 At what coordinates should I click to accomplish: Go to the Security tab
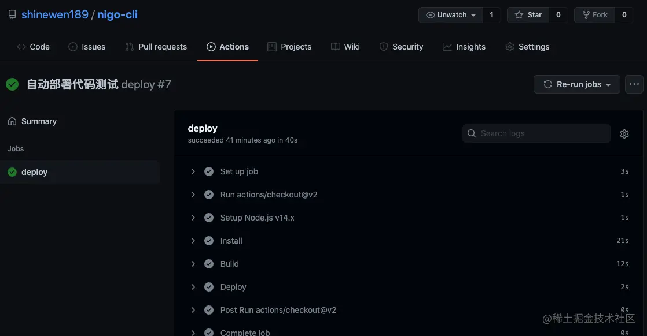click(x=401, y=47)
